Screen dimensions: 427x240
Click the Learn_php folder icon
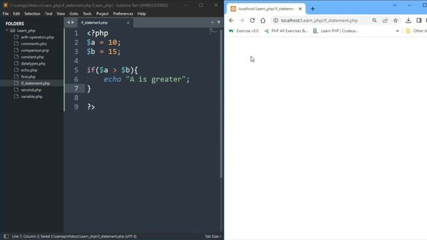[x=13, y=31]
